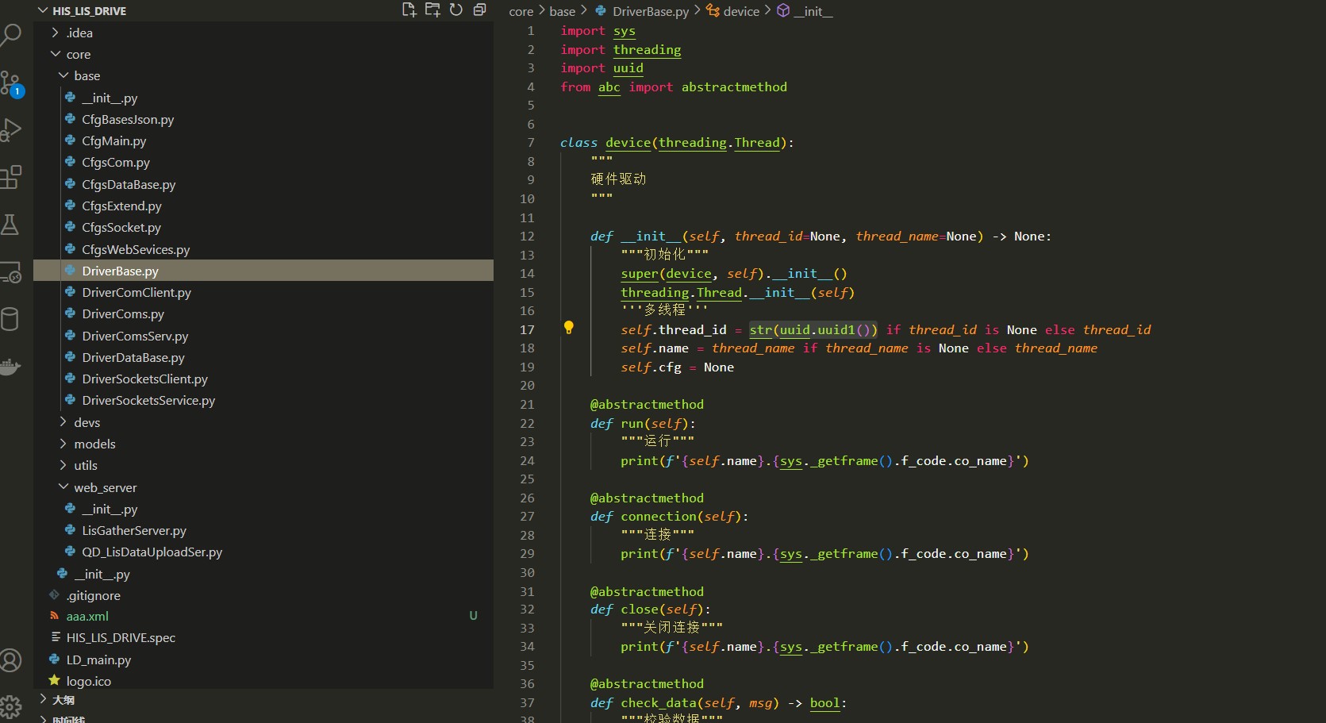Open DriverSocketsClient.py file
Image resolution: width=1326 pixels, height=723 pixels.
(x=144, y=379)
